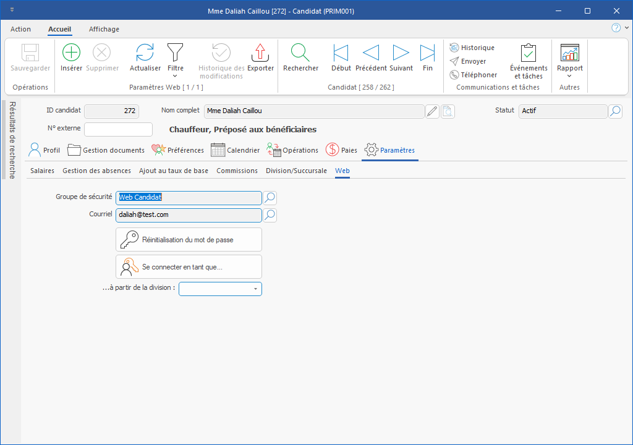
Task: Jump to the Suivant candidate record
Action: [401, 53]
